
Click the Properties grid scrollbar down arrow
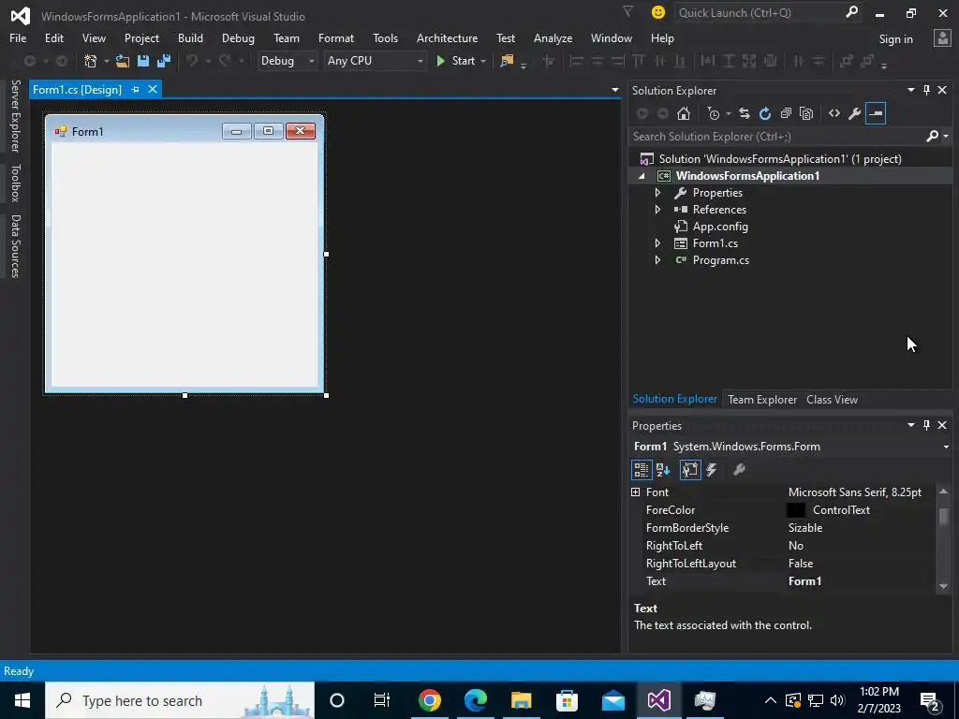point(943,586)
